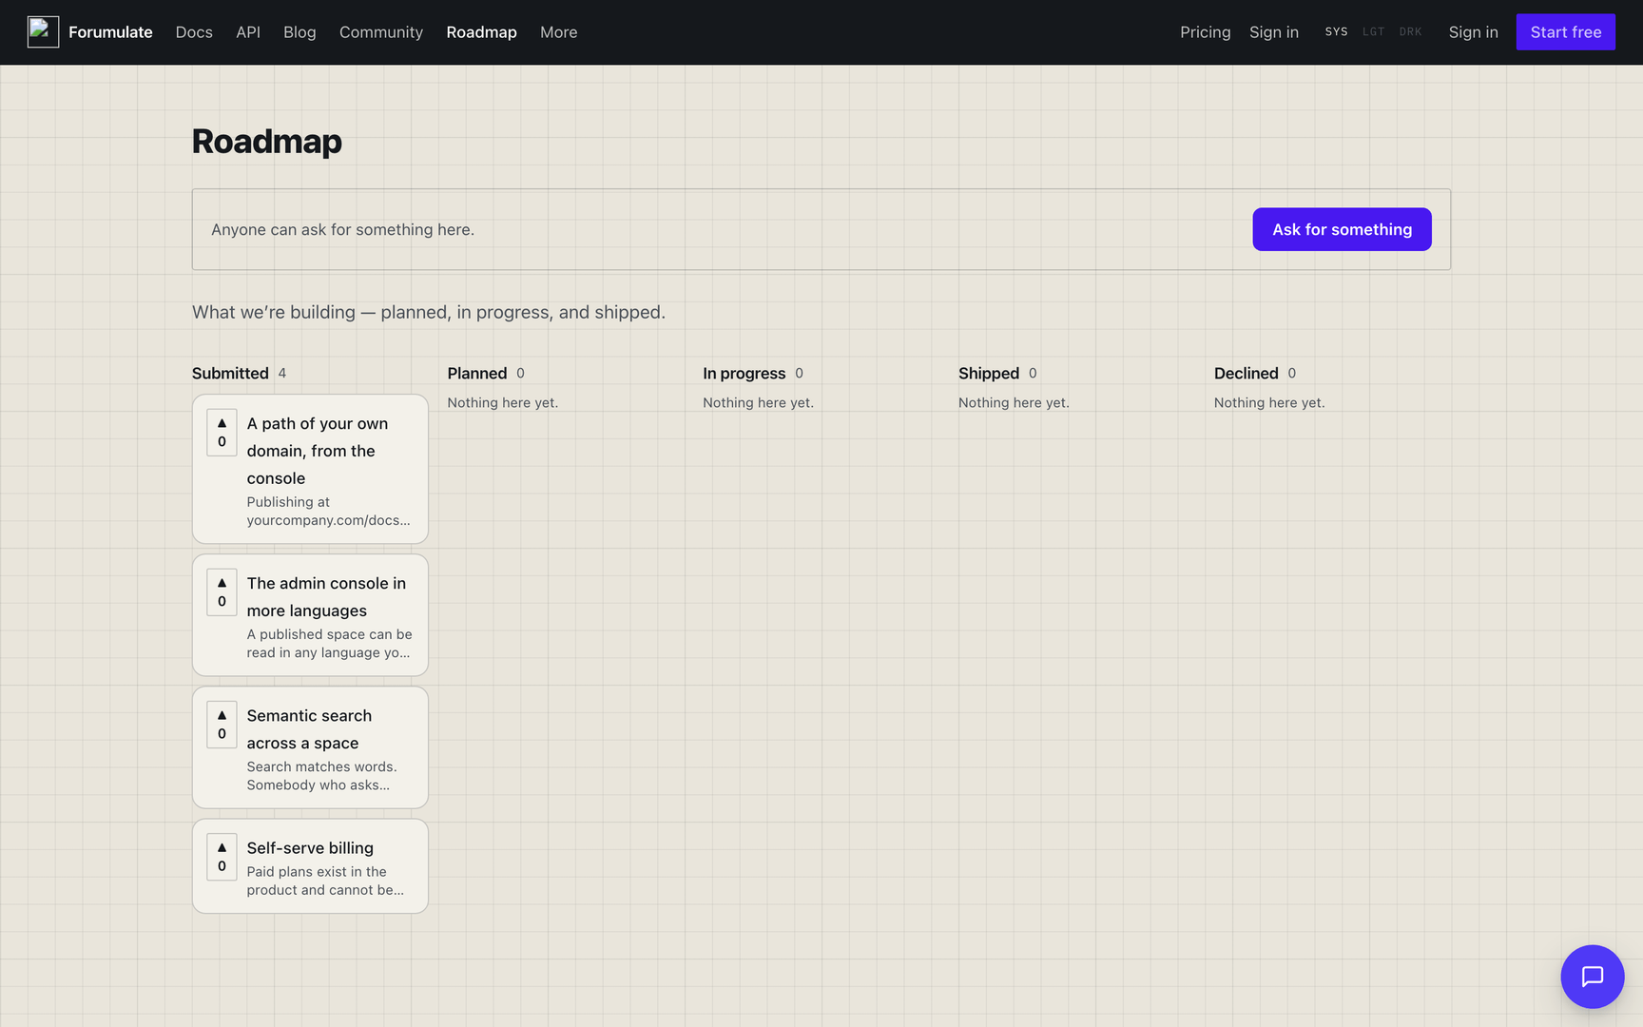Click "Nothing here yet." under Shipped
1643x1027 pixels.
click(x=1014, y=403)
